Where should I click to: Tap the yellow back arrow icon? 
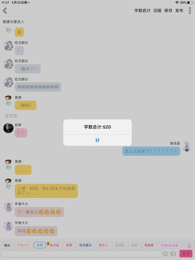5,11
